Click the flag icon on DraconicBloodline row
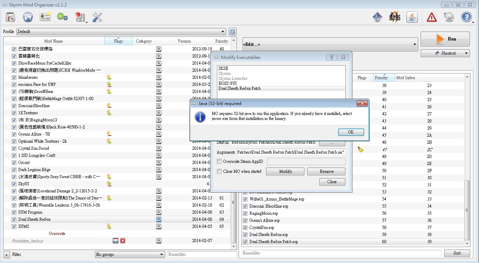Viewport: 479px width, 263px height. 109,106
